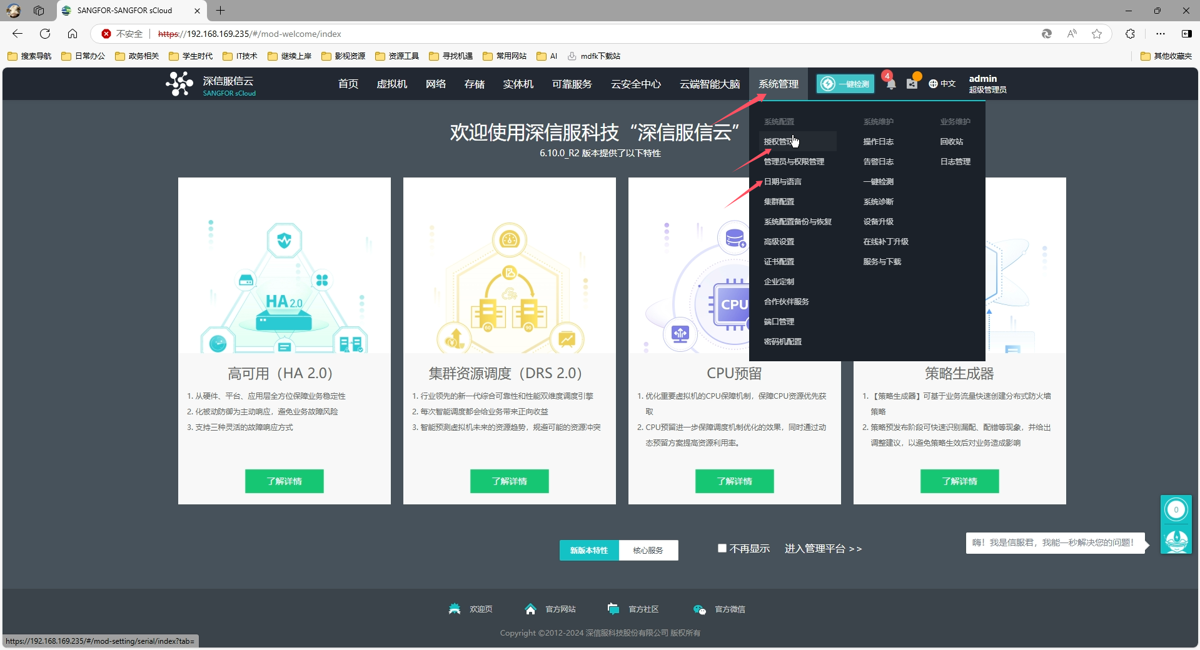The height and width of the screenshot is (650, 1200).
Task: Click 了解详情 on the HA 2.0 card
Action: (285, 481)
